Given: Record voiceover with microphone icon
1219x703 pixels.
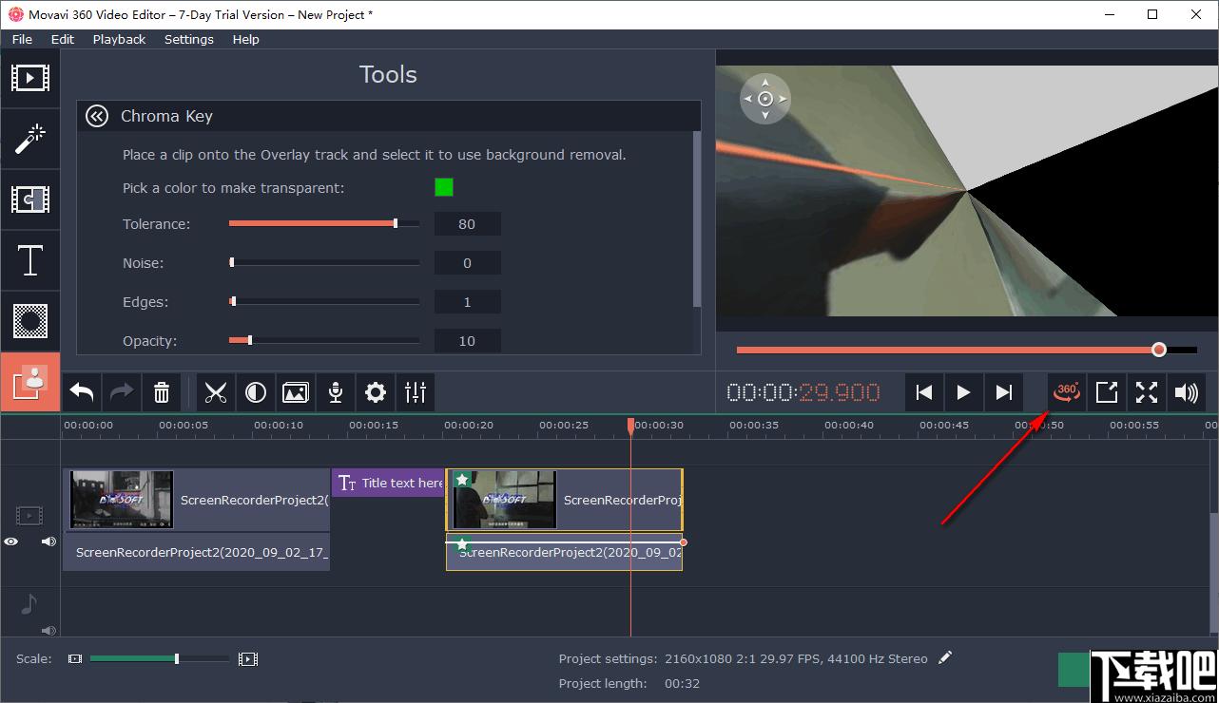Looking at the screenshot, I should [x=336, y=392].
